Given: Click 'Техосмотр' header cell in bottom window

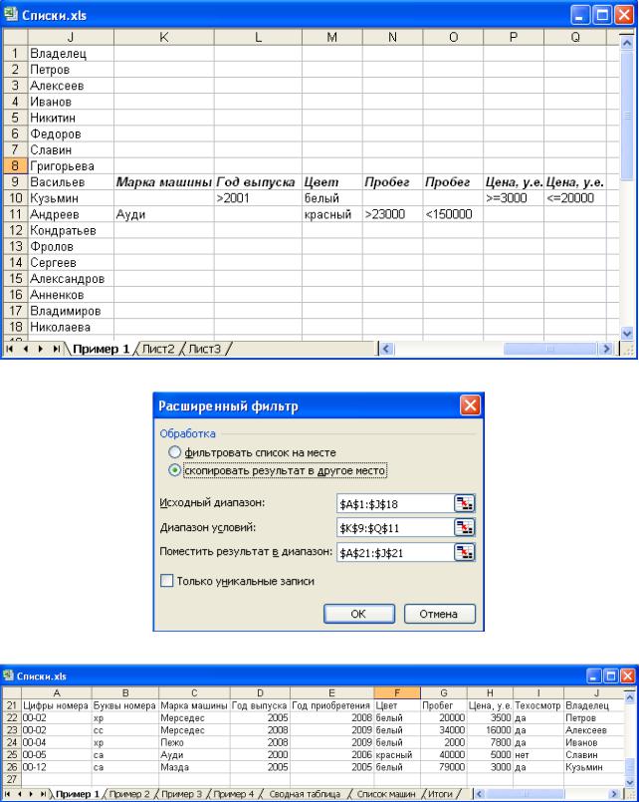Looking at the screenshot, I should (538, 705).
